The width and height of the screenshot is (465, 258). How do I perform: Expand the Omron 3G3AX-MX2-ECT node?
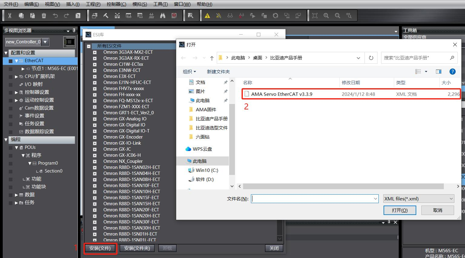tap(95, 52)
